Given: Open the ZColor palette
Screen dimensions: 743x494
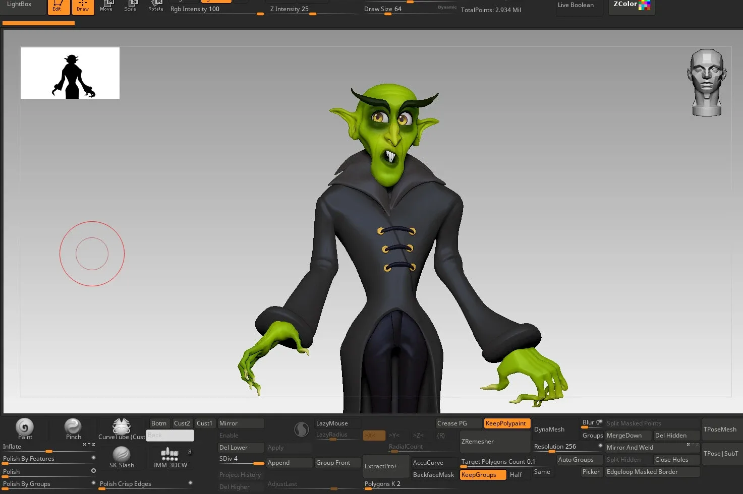Looking at the screenshot, I should coord(632,6).
